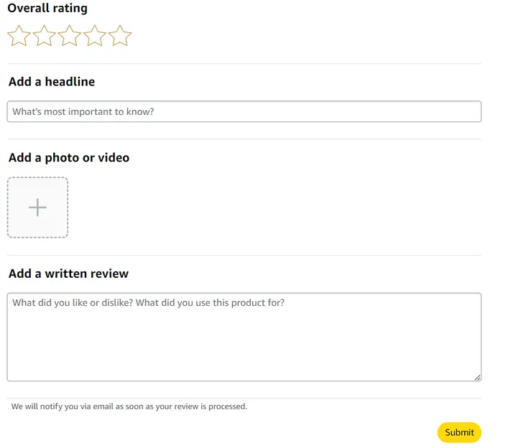Give a three-star overall rating
Screen dimensions: 508x448
pos(70,36)
